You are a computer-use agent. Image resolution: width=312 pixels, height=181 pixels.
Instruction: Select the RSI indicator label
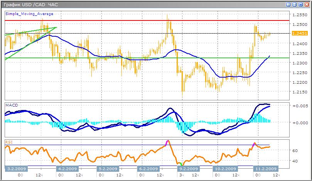[9, 142]
